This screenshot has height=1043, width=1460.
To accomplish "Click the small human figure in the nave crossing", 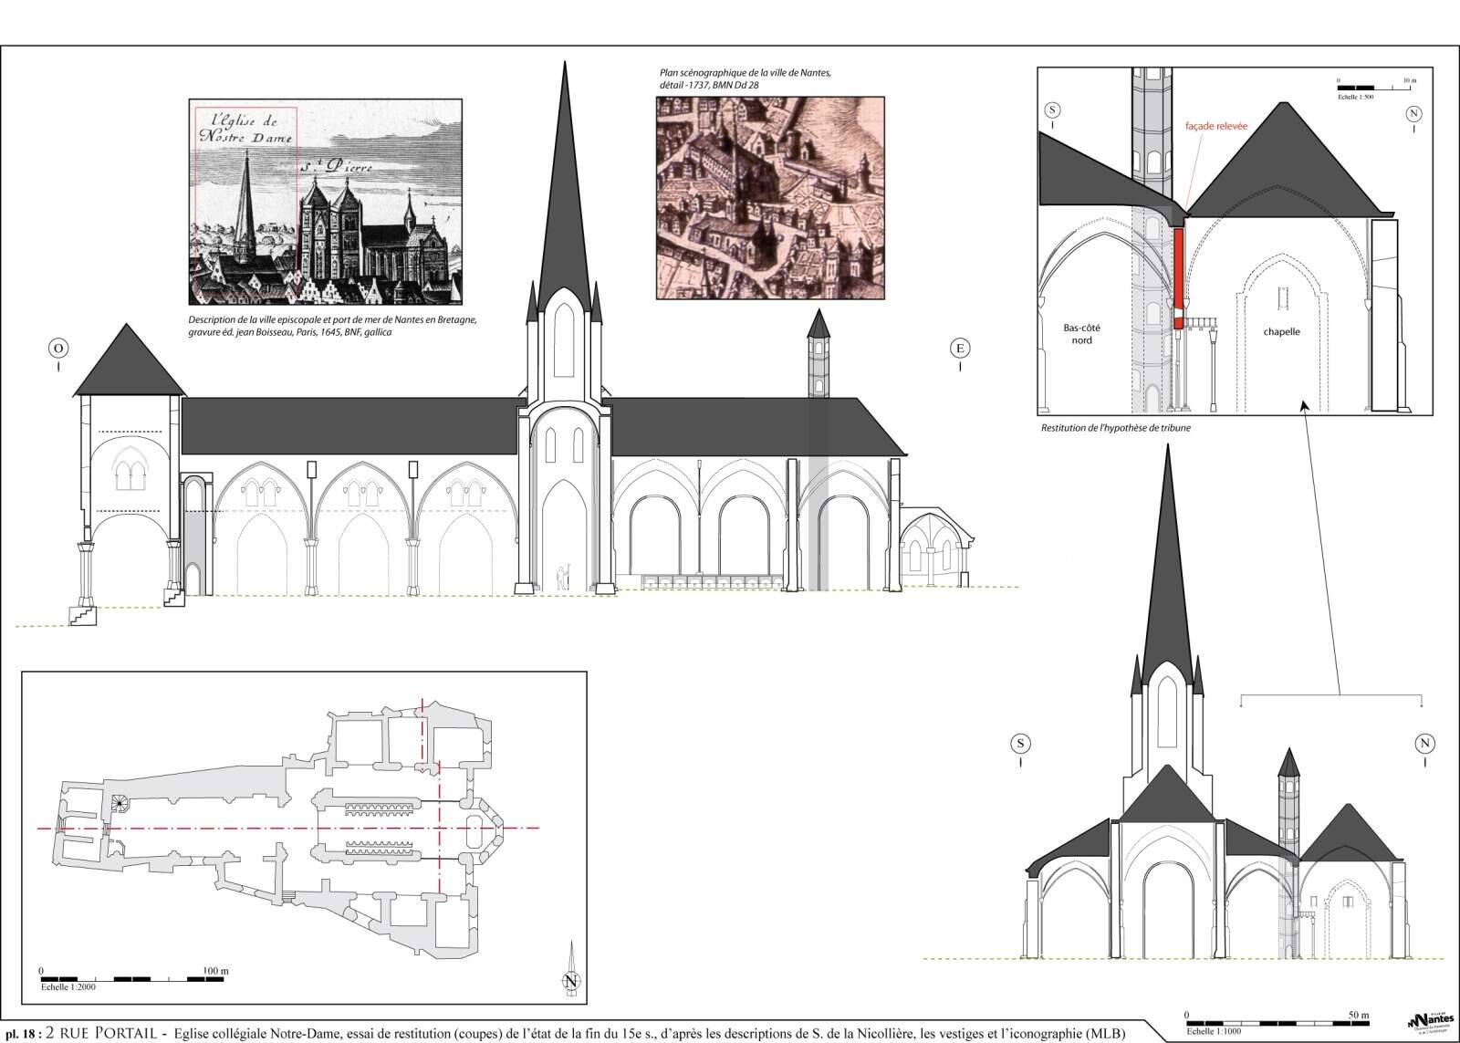I will click(x=562, y=577).
